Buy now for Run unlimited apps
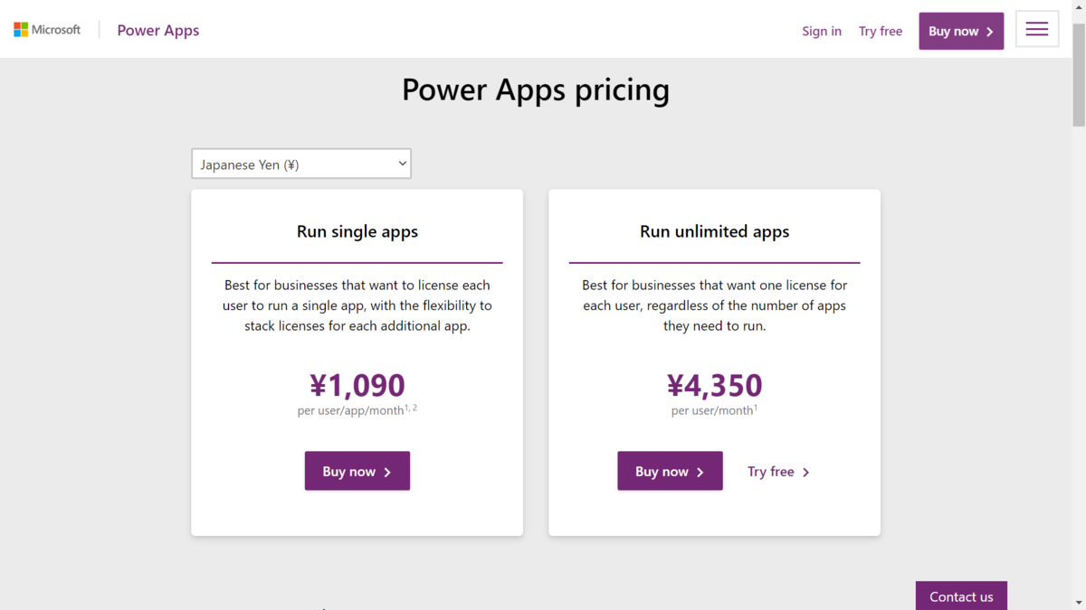Image resolution: width=1086 pixels, height=610 pixels. click(x=670, y=471)
